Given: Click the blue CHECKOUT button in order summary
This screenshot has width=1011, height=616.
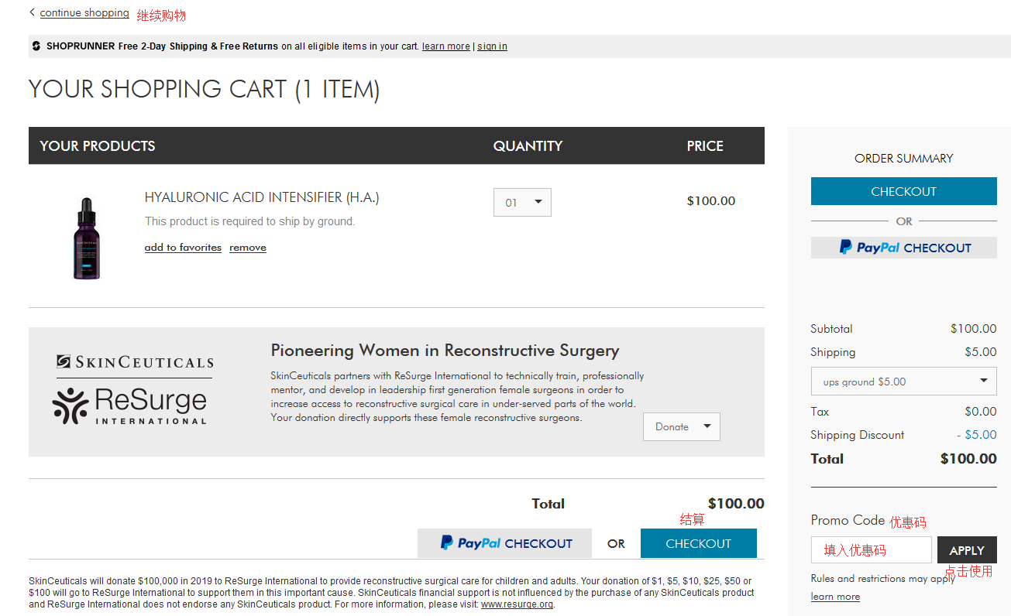Looking at the screenshot, I should coord(904,191).
